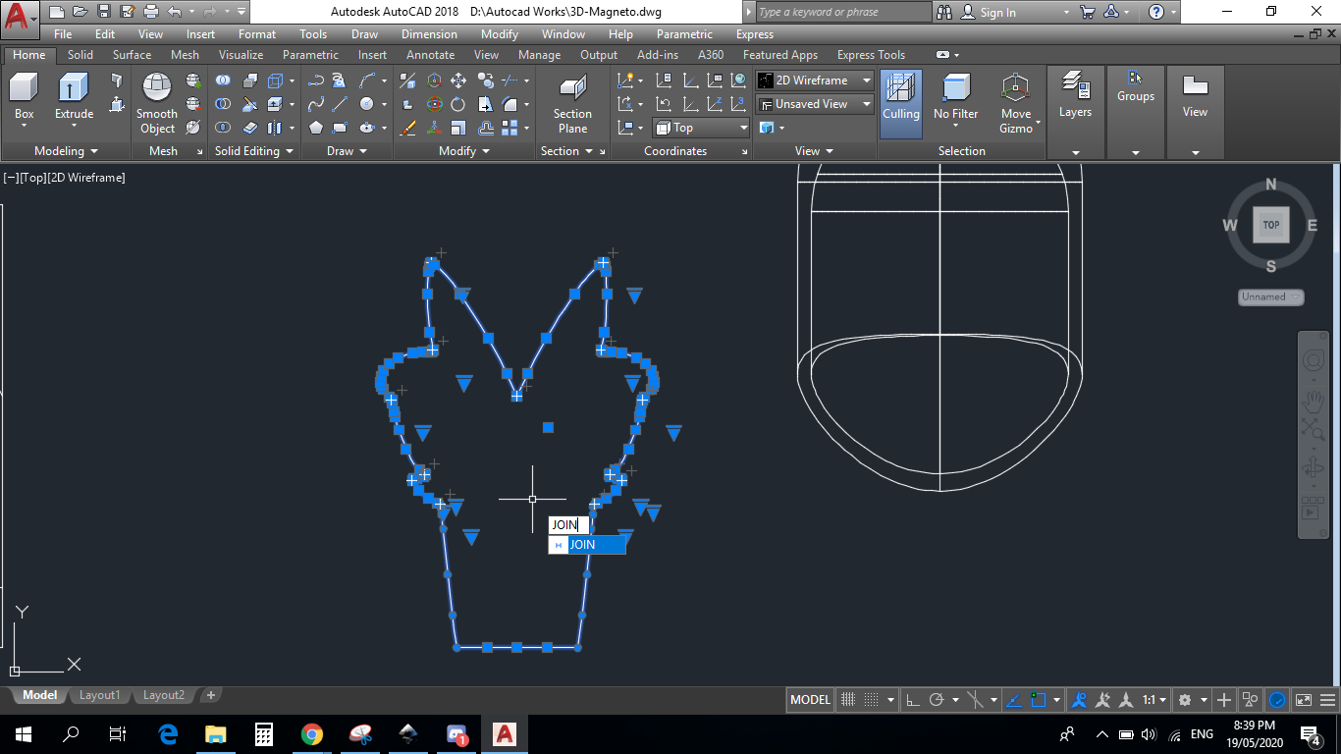Image resolution: width=1341 pixels, height=754 pixels.
Task: Click the [Top] view control label
Action: pos(32,178)
